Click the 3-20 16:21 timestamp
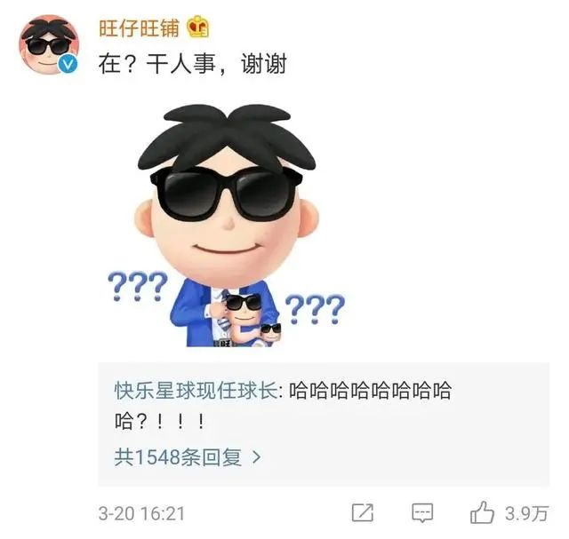 (x=141, y=513)
